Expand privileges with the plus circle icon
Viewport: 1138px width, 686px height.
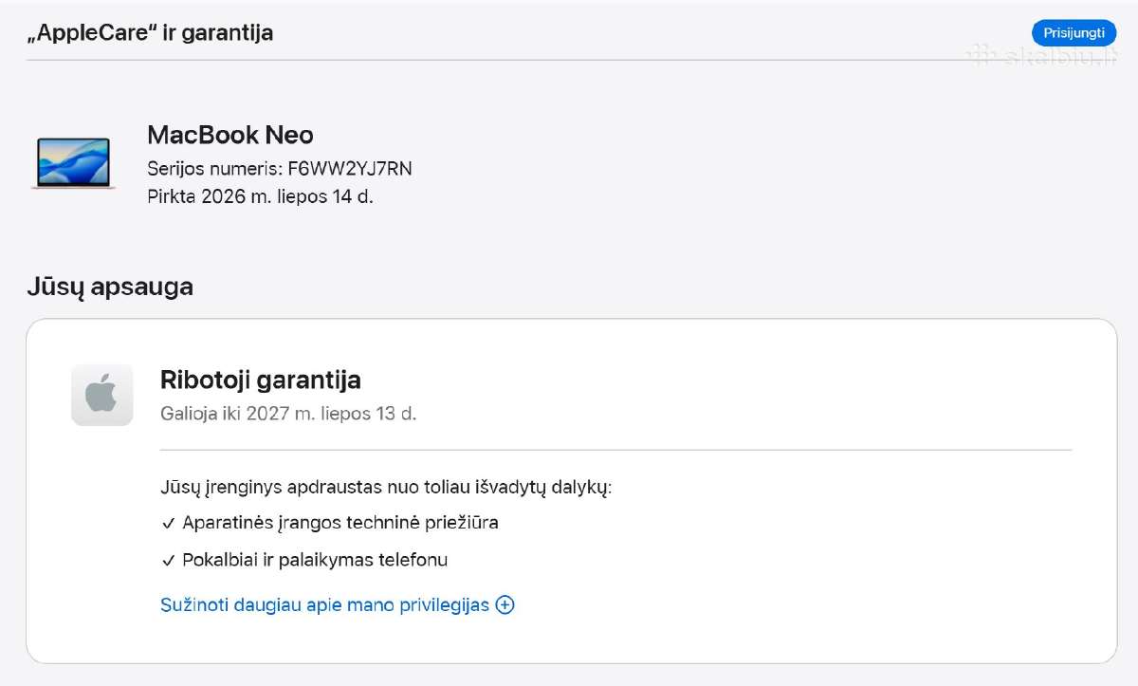tap(505, 604)
